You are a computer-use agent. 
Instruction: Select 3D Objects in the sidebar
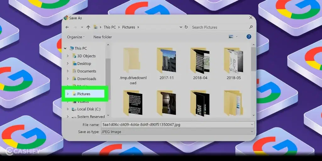[86, 56]
